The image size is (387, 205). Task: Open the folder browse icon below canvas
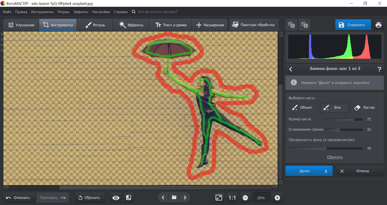(x=174, y=198)
